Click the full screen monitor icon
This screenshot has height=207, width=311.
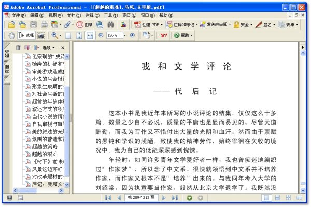9,198
